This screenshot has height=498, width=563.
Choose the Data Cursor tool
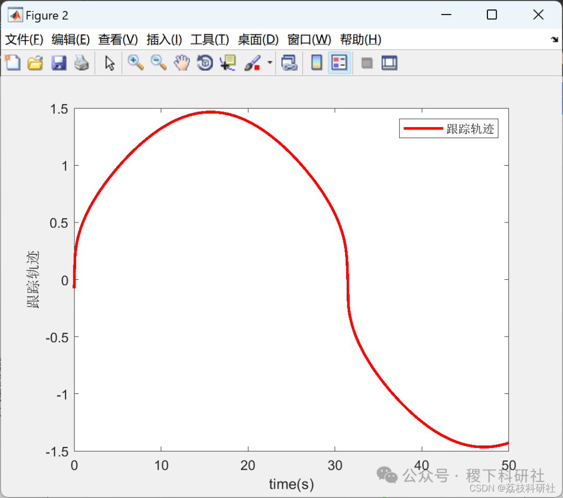pyautogui.click(x=228, y=63)
